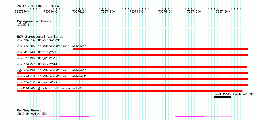Image resolution: width=256 pixels, height=120 pixels.
Task: Open gene SDK2|NM_001144952 label
Action: click(x=32, y=114)
